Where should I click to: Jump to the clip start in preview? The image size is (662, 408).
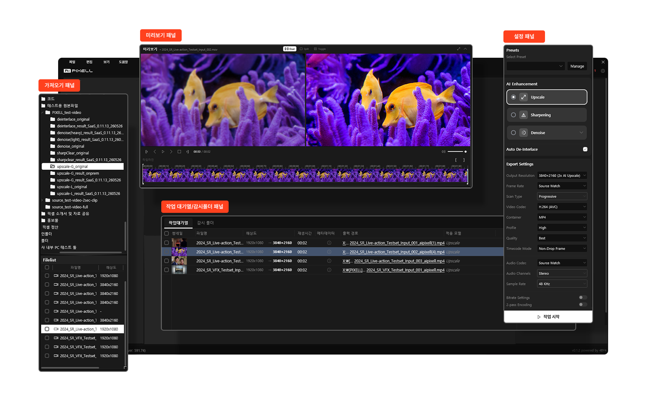click(x=147, y=152)
